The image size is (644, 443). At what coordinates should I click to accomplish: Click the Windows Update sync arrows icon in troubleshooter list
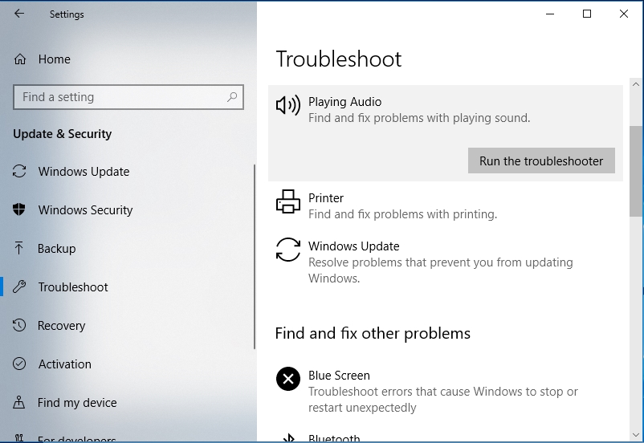coord(287,250)
